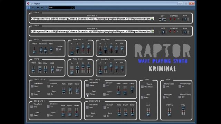
Task: Open OSC 1 LFO 1 Division 1/4 selector
Action: click(49, 86)
